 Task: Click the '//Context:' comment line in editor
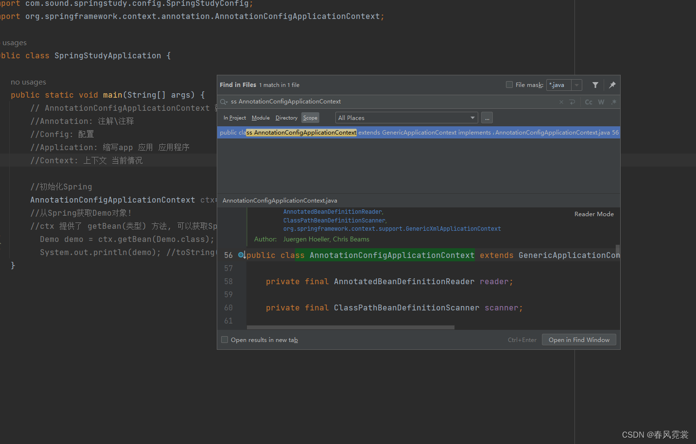pyautogui.click(x=87, y=160)
